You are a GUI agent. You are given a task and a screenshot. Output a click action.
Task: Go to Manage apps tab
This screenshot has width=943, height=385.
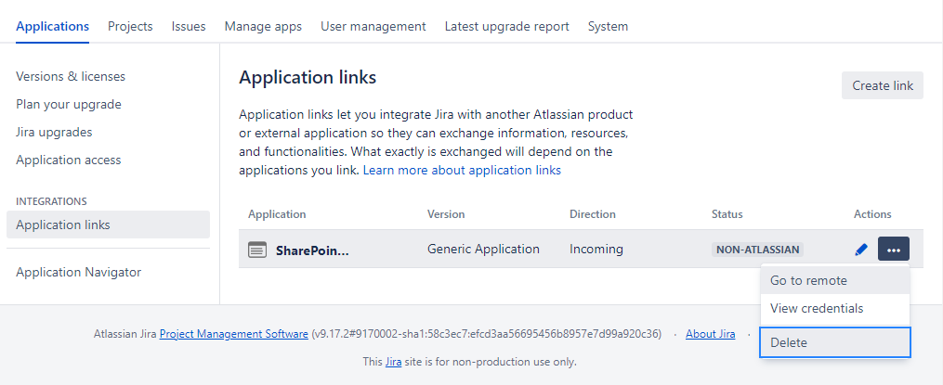(263, 26)
